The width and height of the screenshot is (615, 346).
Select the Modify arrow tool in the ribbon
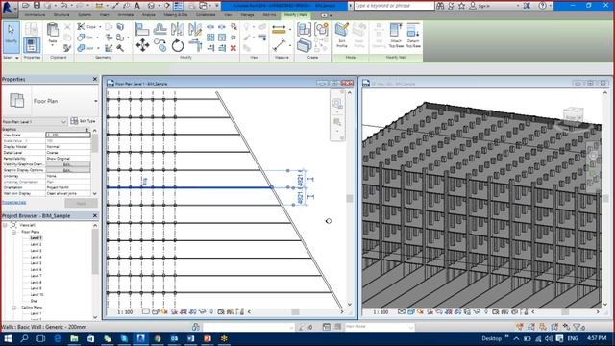11,37
